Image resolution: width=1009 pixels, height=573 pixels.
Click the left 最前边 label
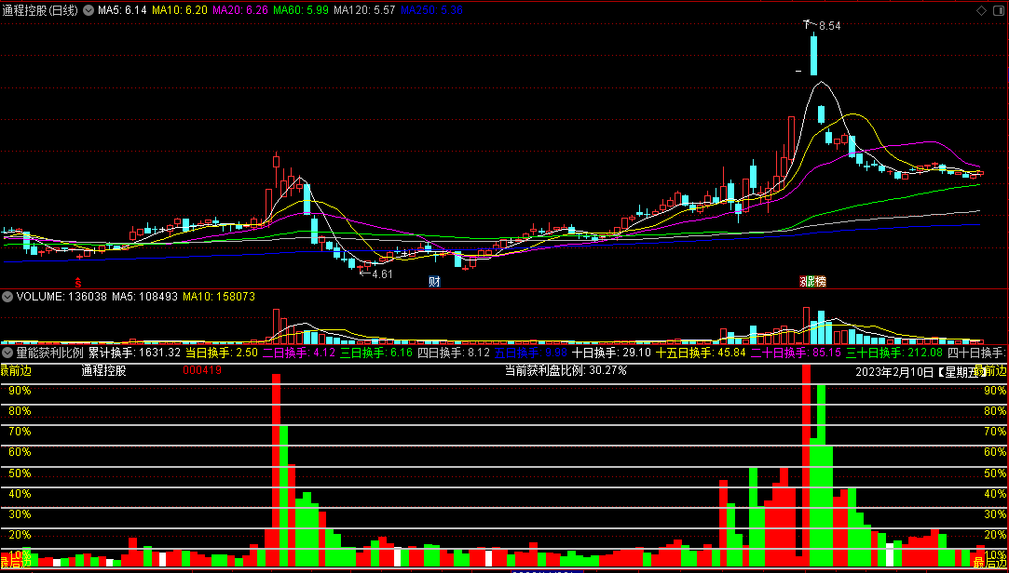[x=16, y=369]
